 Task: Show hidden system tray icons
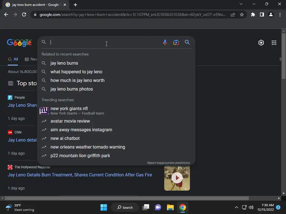click(236, 207)
